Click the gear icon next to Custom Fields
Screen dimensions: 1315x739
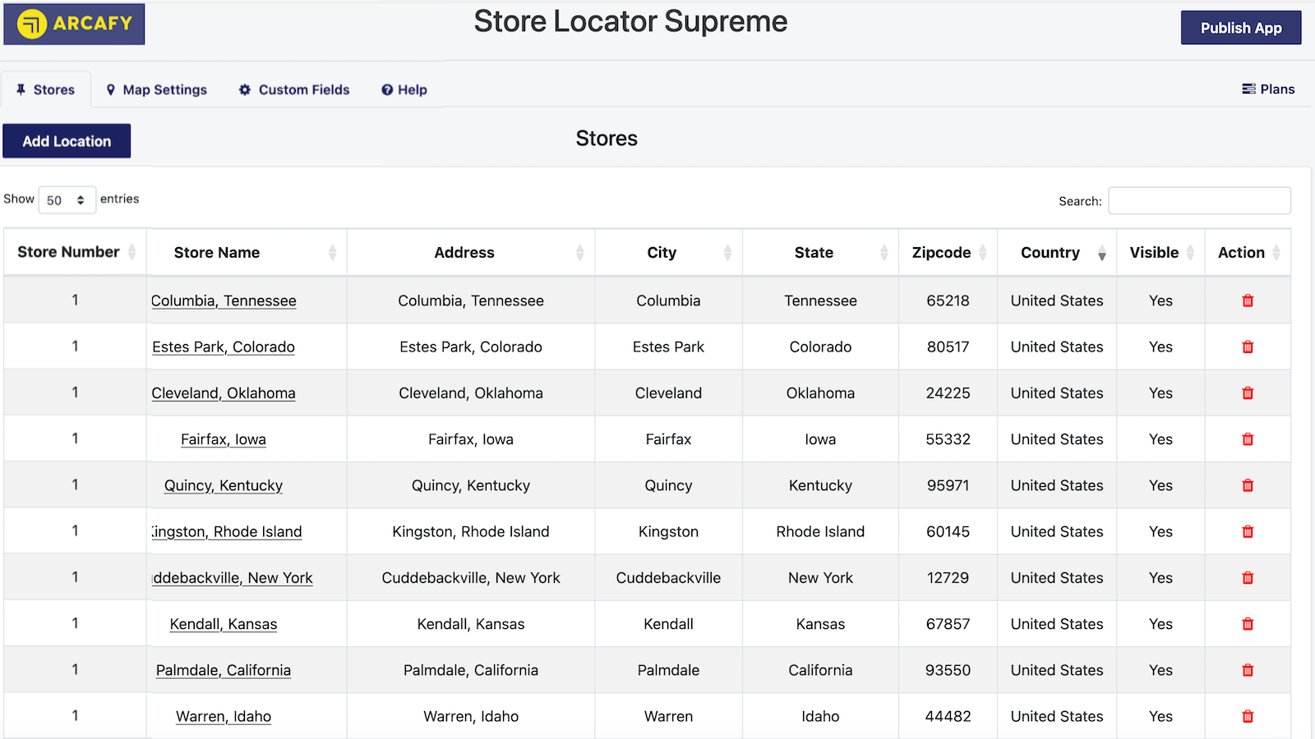[x=245, y=90]
